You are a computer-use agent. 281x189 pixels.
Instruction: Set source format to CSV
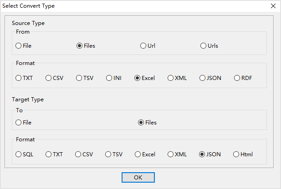point(49,78)
